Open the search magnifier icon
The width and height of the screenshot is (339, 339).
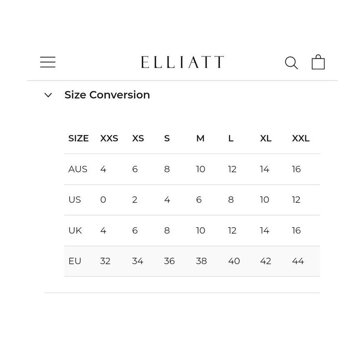click(291, 63)
